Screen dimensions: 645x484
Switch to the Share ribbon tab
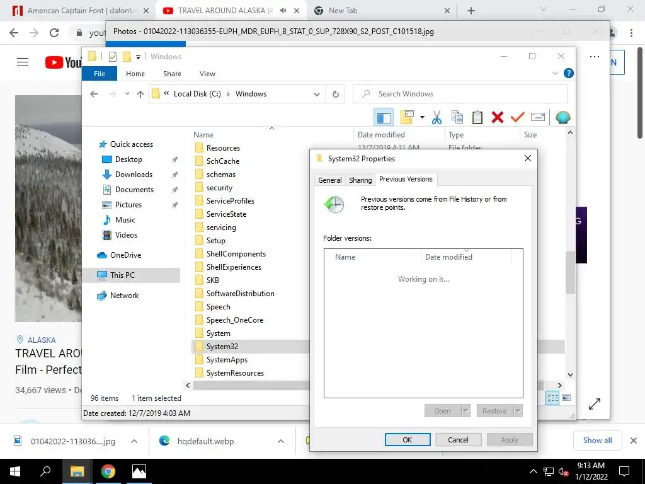[172, 74]
